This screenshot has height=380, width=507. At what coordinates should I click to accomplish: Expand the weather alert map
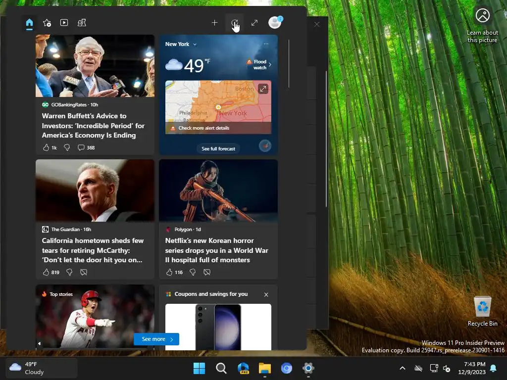tap(263, 89)
